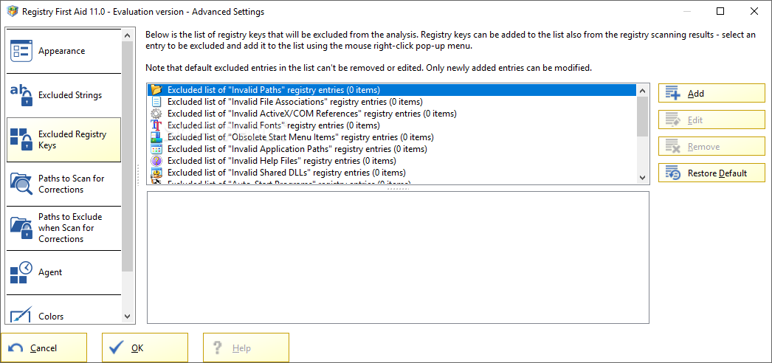Select the Excluded list of "Invalid Paths" row
The height and width of the screenshot is (363, 772).
(392, 90)
